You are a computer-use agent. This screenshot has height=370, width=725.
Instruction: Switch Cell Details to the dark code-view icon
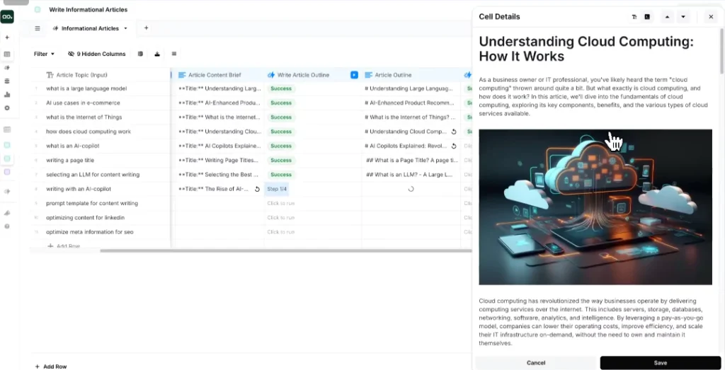[x=647, y=17]
